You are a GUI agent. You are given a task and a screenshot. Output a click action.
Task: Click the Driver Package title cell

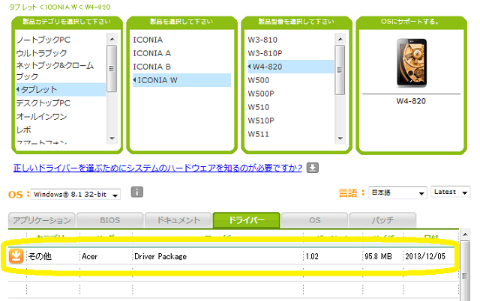tap(218, 256)
